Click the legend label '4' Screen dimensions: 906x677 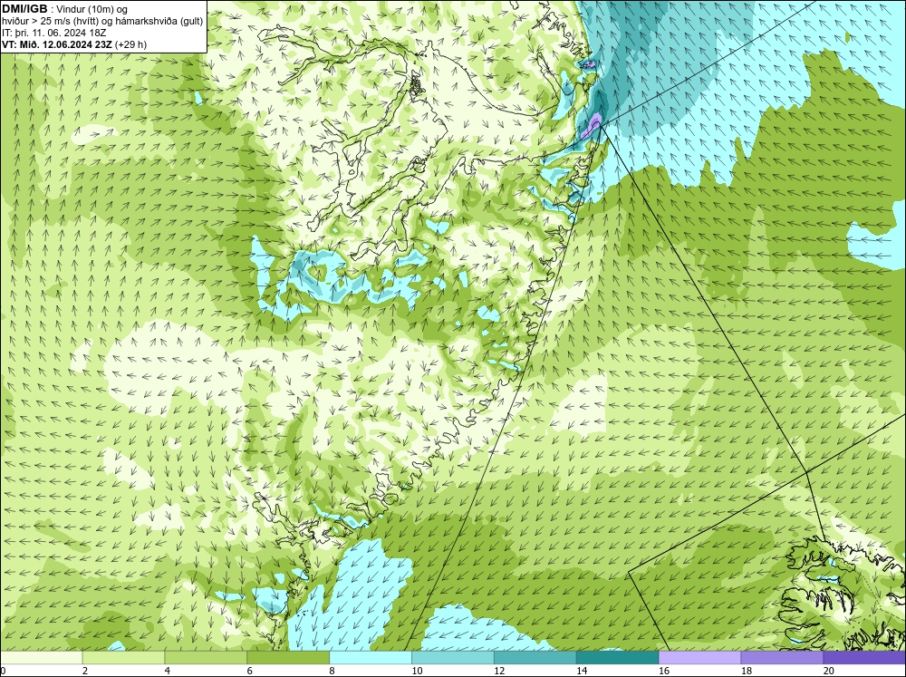(x=168, y=671)
